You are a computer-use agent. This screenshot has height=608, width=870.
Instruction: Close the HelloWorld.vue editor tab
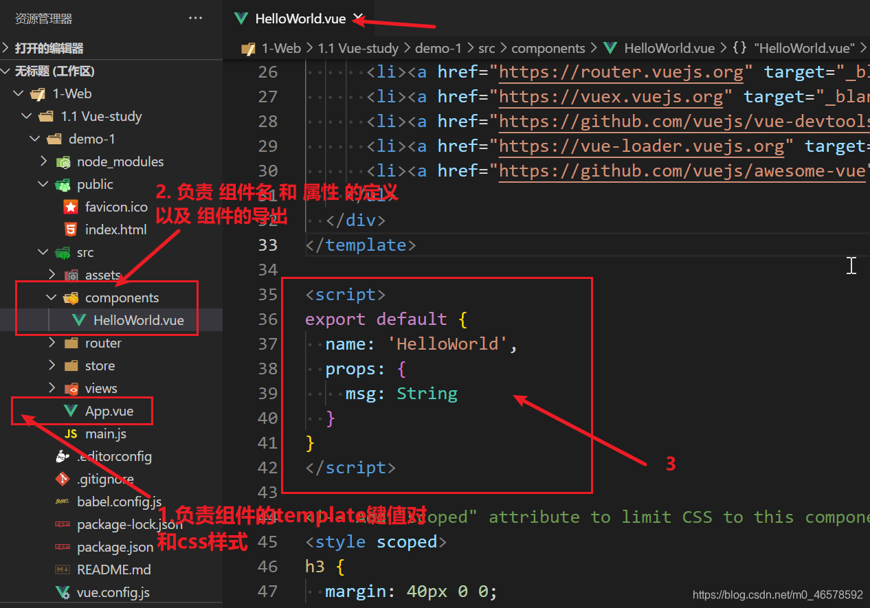(x=358, y=18)
